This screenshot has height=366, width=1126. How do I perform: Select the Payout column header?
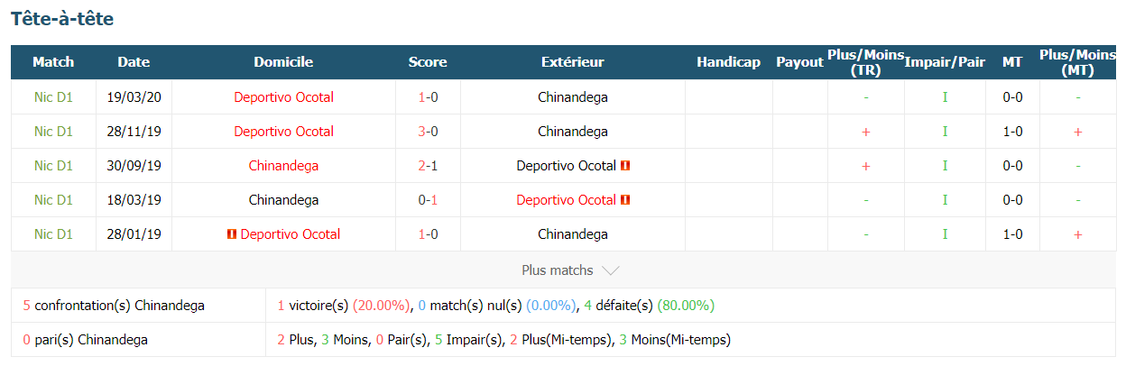799,62
